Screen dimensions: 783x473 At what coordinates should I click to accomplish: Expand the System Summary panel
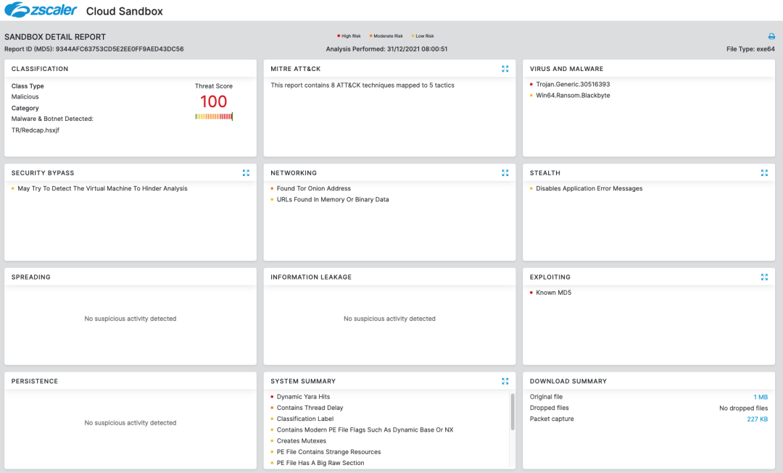point(505,381)
